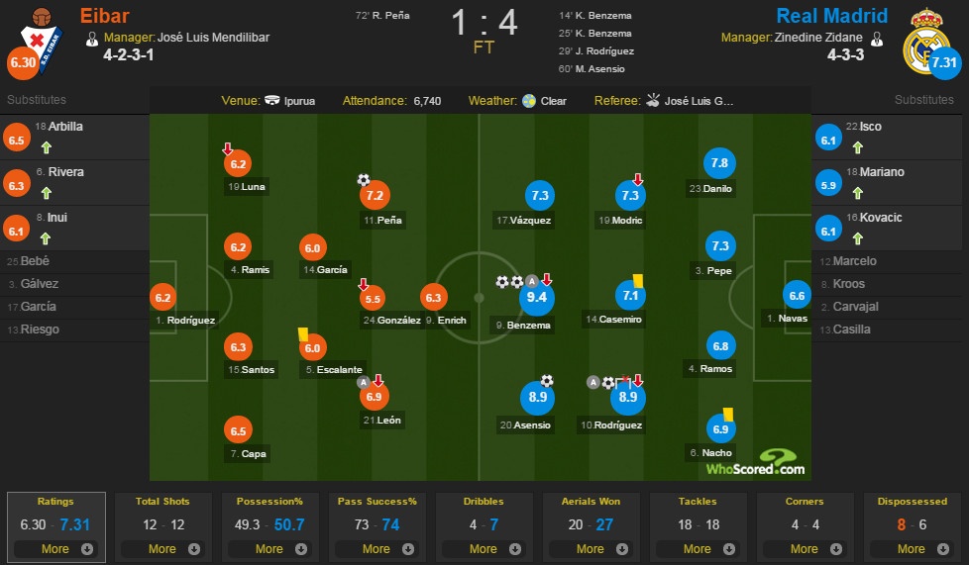Click the Eibar club crest

(38, 38)
